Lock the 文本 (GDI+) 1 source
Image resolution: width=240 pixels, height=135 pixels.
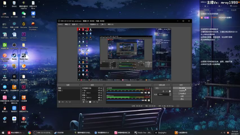(101, 97)
